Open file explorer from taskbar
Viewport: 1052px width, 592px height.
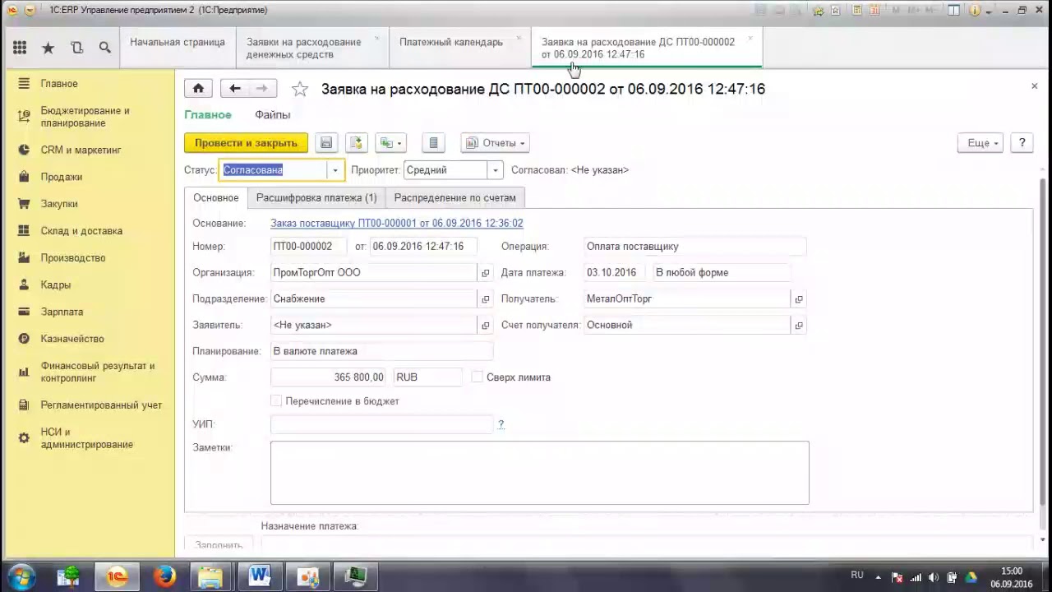coord(211,576)
